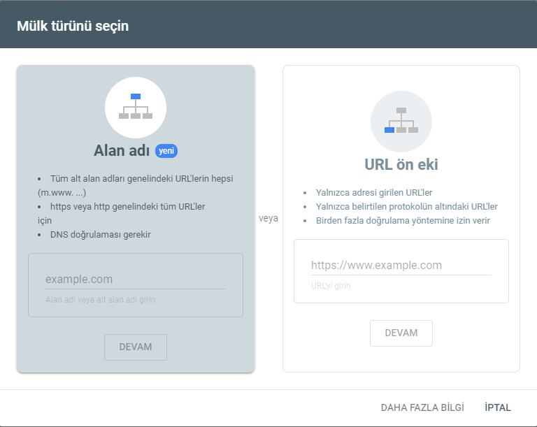537x427 pixels.
Task: Click the "DNS doğrulaması gerekir" bullet text
Action: click(100, 234)
